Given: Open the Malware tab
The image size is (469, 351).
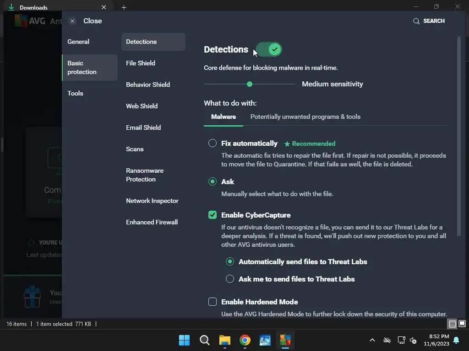Looking at the screenshot, I should pyautogui.click(x=224, y=117).
